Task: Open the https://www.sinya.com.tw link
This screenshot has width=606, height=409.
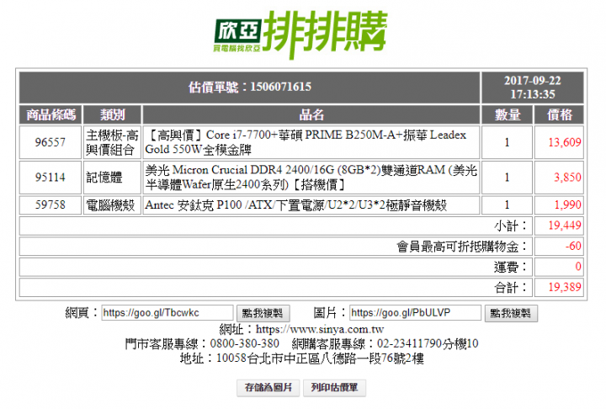Action: (320, 329)
